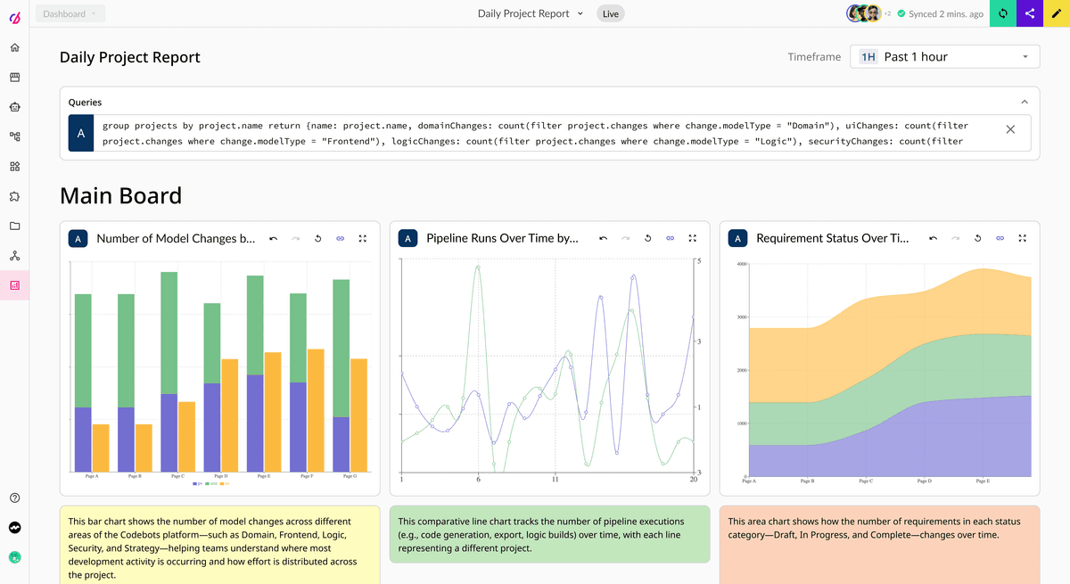
Task: Select the active reports icon in sidebar
Action: 14,285
